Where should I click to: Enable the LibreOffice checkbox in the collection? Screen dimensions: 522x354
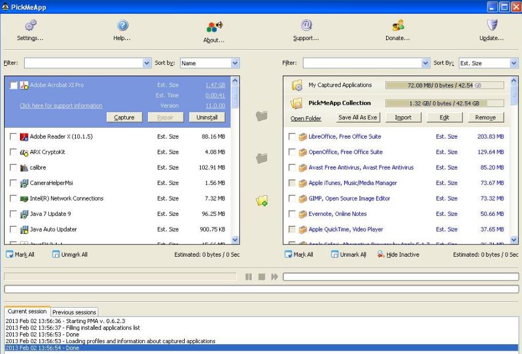tap(292, 137)
